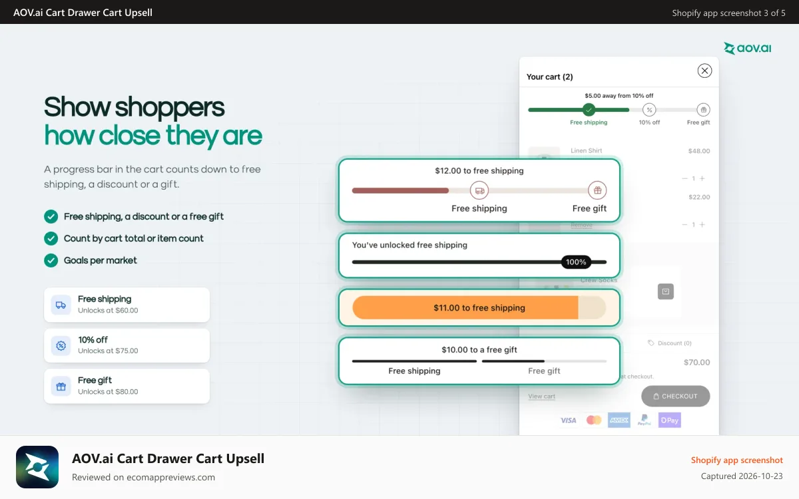
Task: Click the checkmark beside Goals per market
Action: click(51, 260)
